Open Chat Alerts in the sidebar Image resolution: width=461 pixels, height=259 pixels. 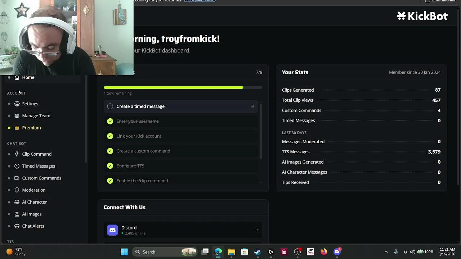33,226
